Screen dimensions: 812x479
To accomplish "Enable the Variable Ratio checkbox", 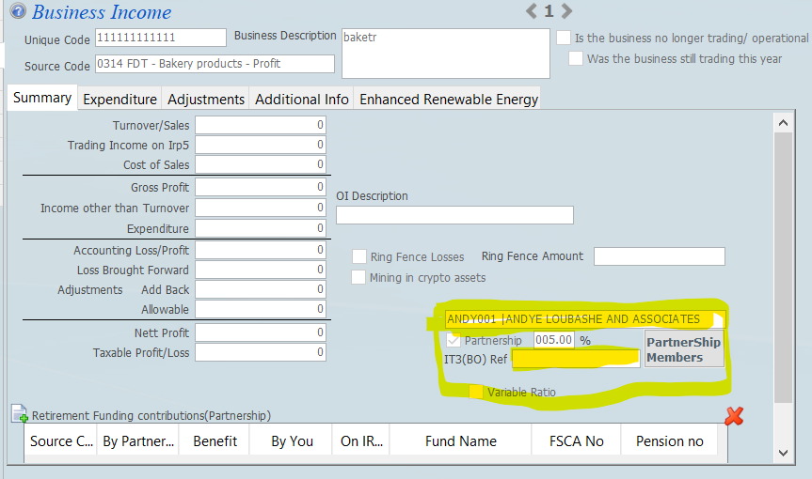I will point(476,392).
